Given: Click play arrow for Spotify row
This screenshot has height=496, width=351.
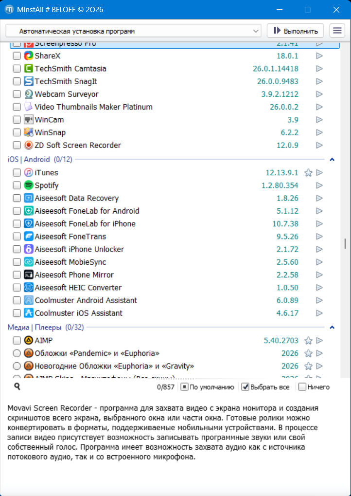Looking at the screenshot, I should click(x=319, y=185).
